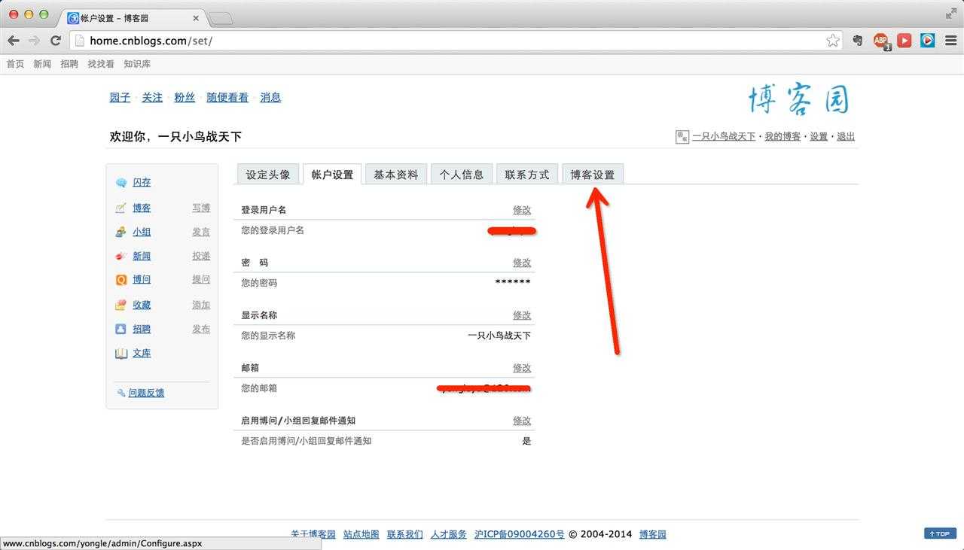Click the user avatar icon in header
Image resolution: width=964 pixels, height=550 pixels.
coord(682,137)
